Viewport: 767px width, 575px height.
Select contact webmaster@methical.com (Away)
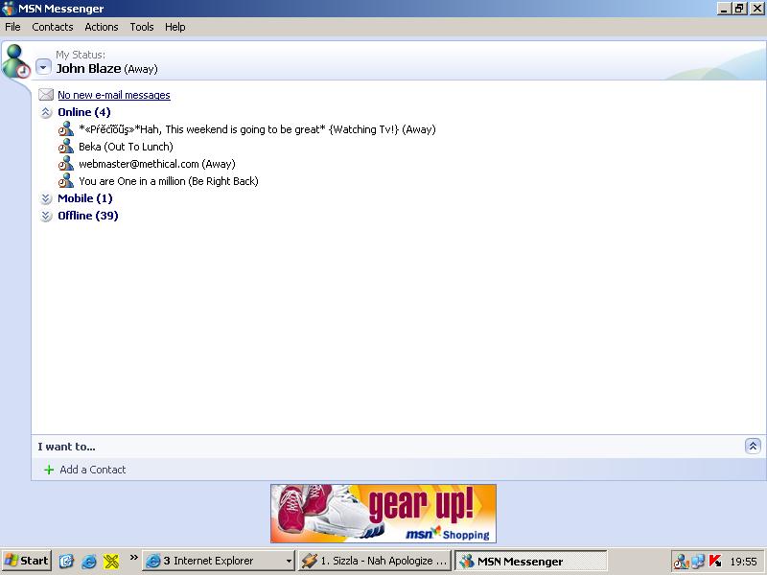[x=157, y=164]
